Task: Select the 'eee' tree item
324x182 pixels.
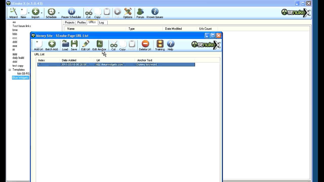Action: pyautogui.click(x=15, y=46)
